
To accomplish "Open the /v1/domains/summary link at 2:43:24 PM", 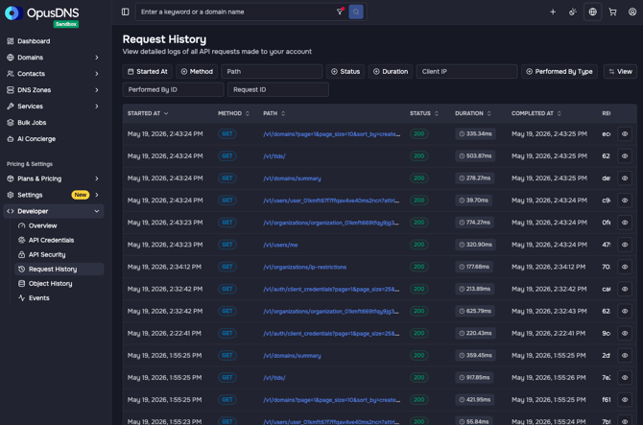I will pos(292,178).
